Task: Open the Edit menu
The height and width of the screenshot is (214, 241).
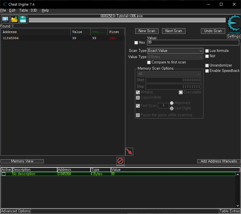Action: 12,10
